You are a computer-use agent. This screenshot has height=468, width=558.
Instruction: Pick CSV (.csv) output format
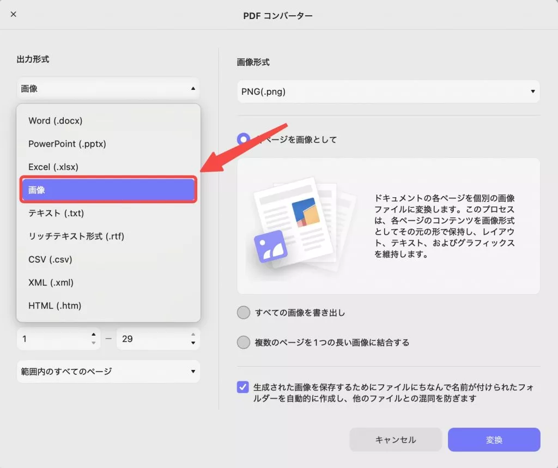pyautogui.click(x=50, y=259)
